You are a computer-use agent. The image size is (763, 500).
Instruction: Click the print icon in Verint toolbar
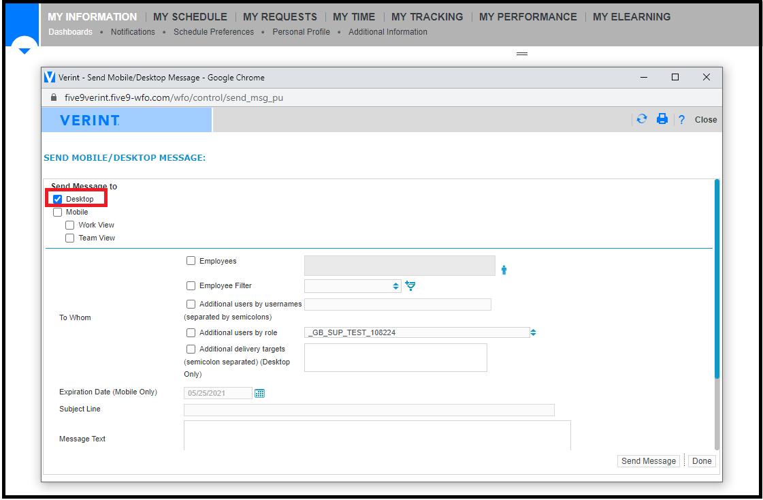click(662, 119)
